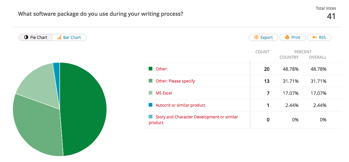Click the light green MS Excel swatch
Viewport: 349px width, 162px height.
(151, 93)
